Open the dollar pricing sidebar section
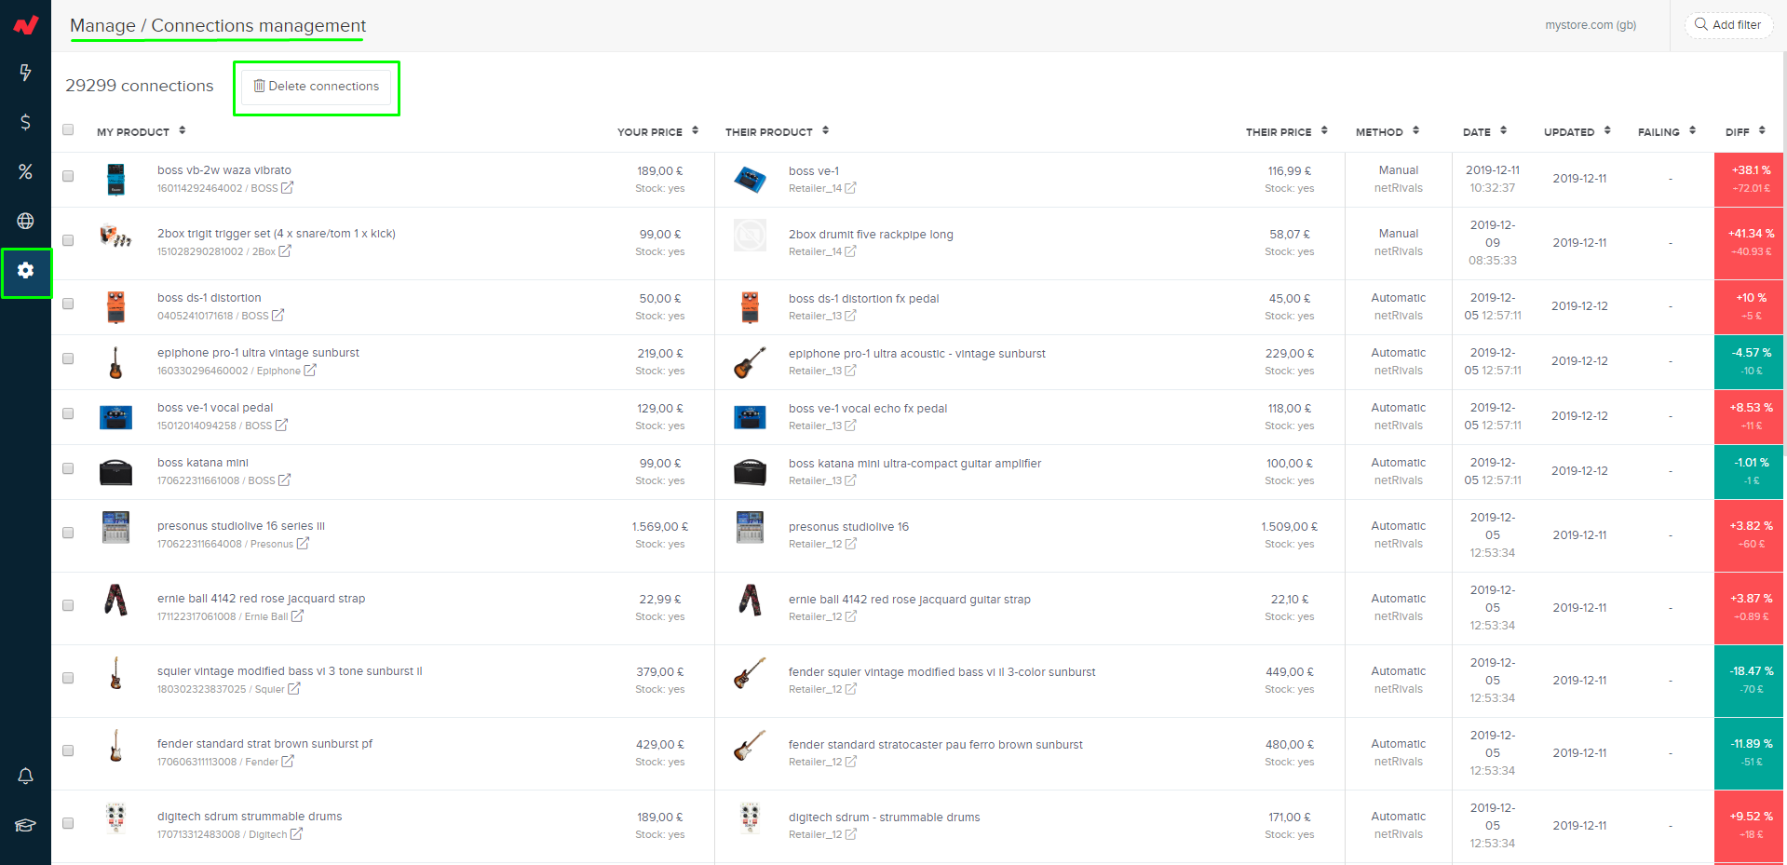The width and height of the screenshot is (1787, 865). point(25,122)
